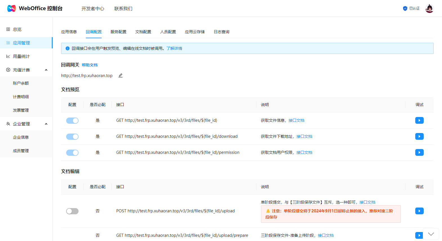Open 开发者中心 in the top navigation
The image size is (442, 241).
[93, 9]
